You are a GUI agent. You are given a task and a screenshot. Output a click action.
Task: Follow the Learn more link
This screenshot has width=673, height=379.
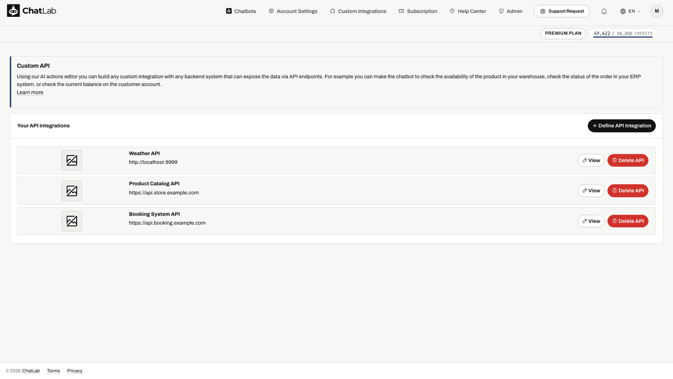point(30,93)
